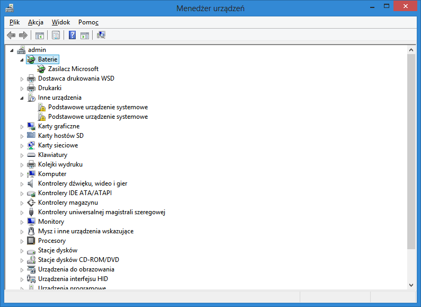Expand the Drukarki category
421x307 pixels.
[22, 89]
